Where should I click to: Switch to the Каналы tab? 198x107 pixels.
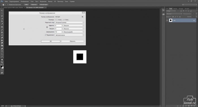point(175,8)
